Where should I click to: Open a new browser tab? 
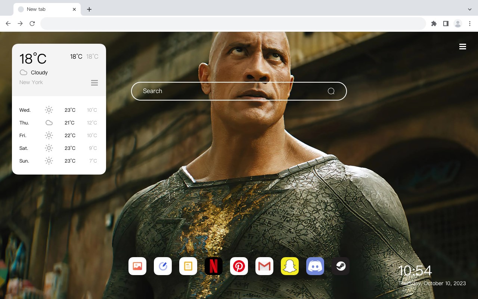tap(89, 9)
